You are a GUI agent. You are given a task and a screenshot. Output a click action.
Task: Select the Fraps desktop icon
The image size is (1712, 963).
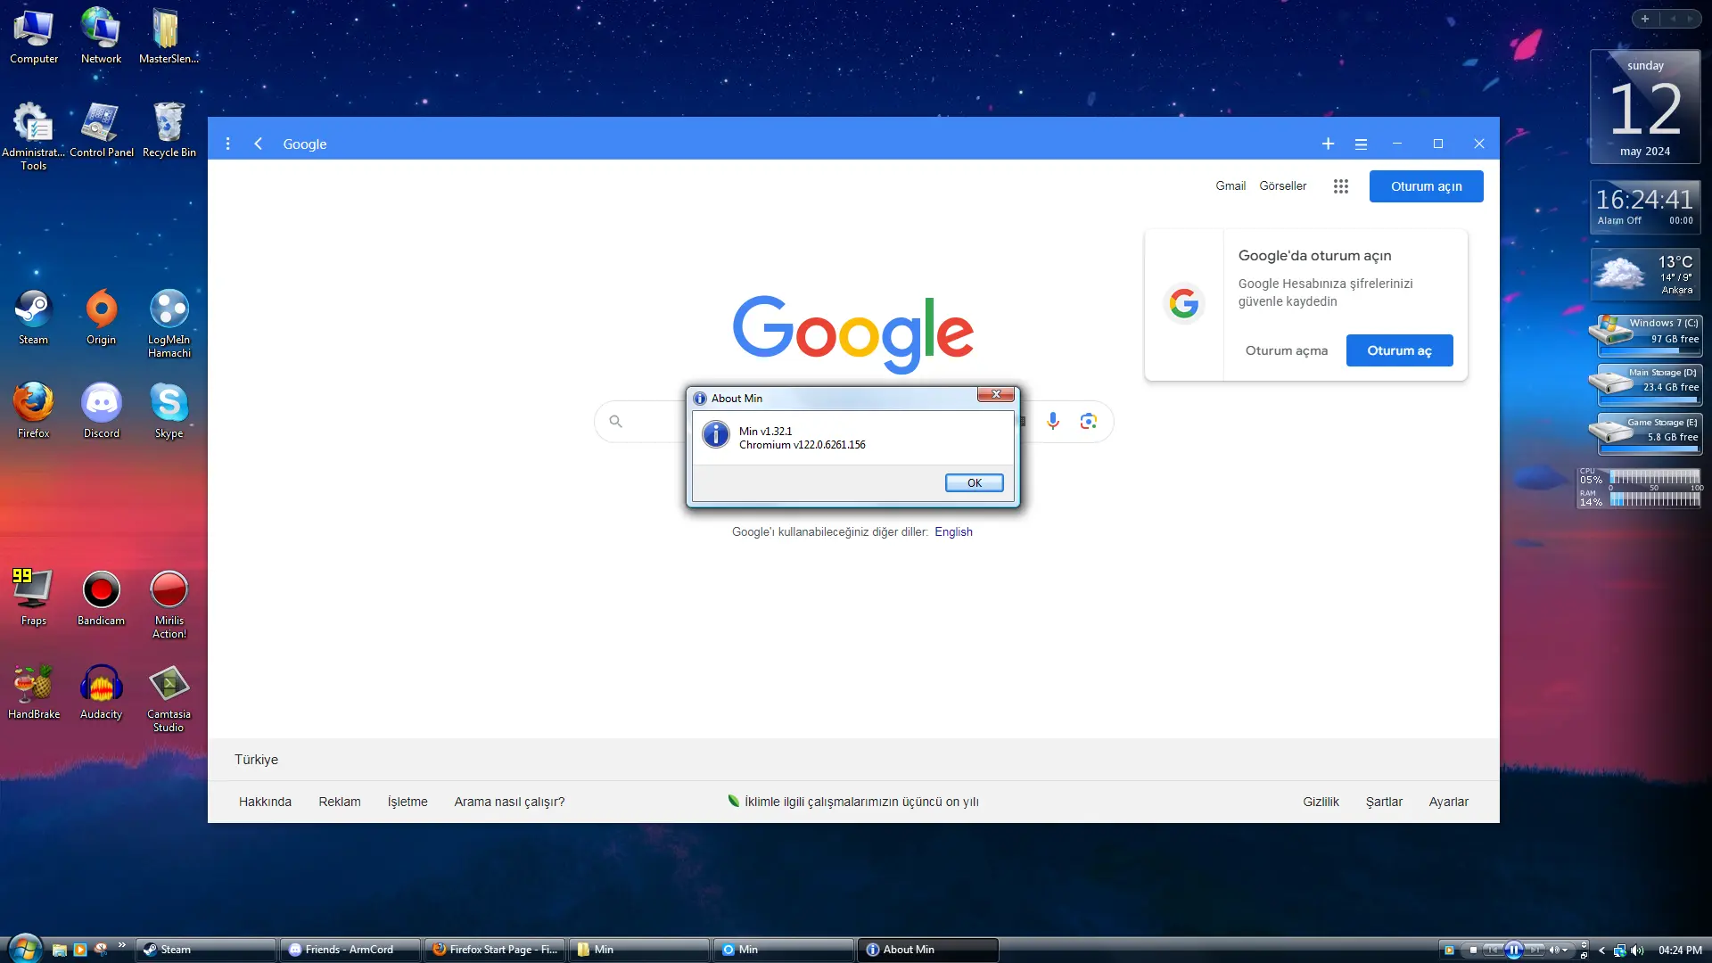pyautogui.click(x=34, y=597)
